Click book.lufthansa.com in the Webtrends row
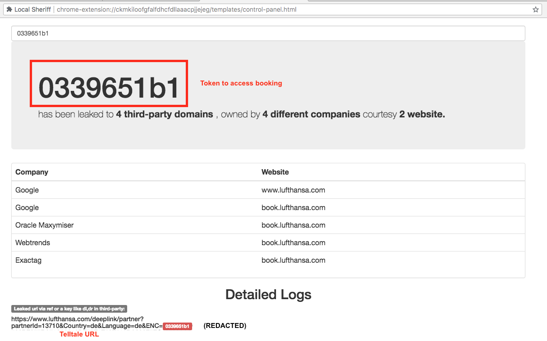Viewport: 547px width, 341px height. point(293,242)
